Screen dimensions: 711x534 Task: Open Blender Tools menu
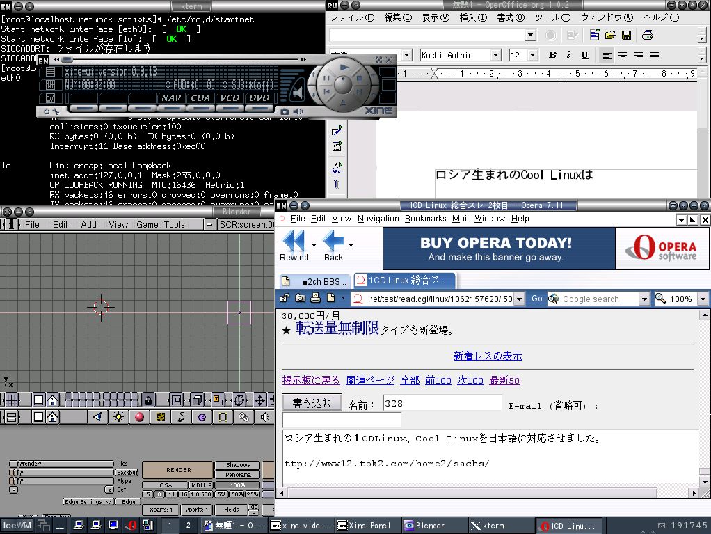point(175,225)
